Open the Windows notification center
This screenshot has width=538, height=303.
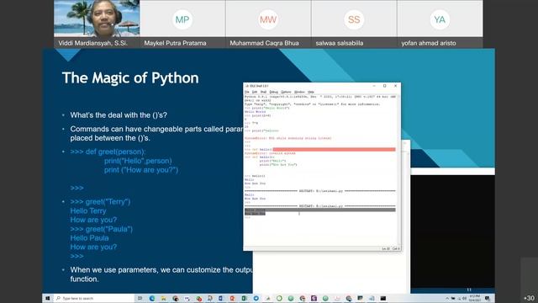(488, 298)
